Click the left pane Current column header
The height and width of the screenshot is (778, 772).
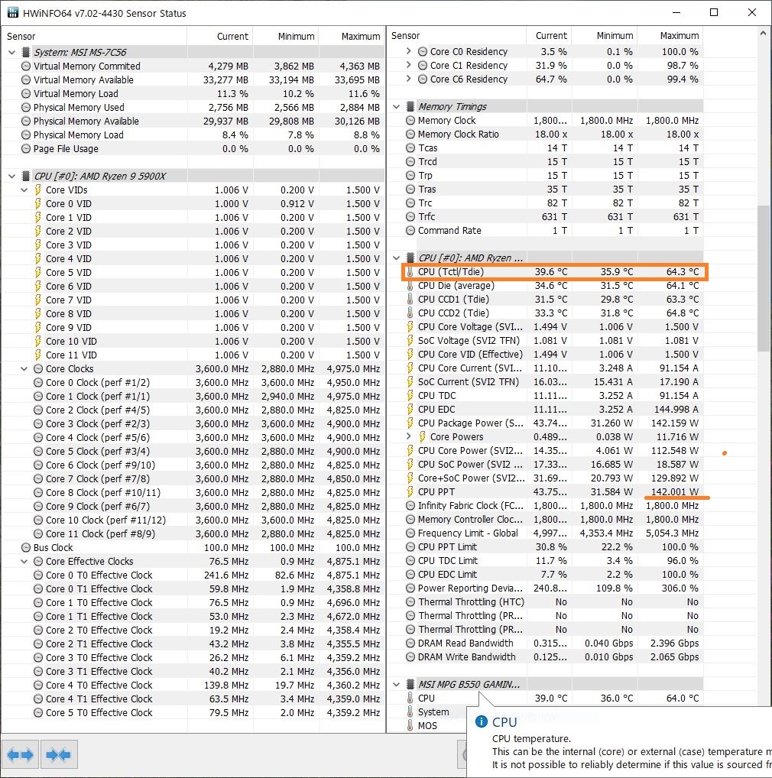click(x=220, y=36)
